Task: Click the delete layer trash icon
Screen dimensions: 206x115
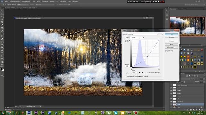Action: tap(202, 110)
